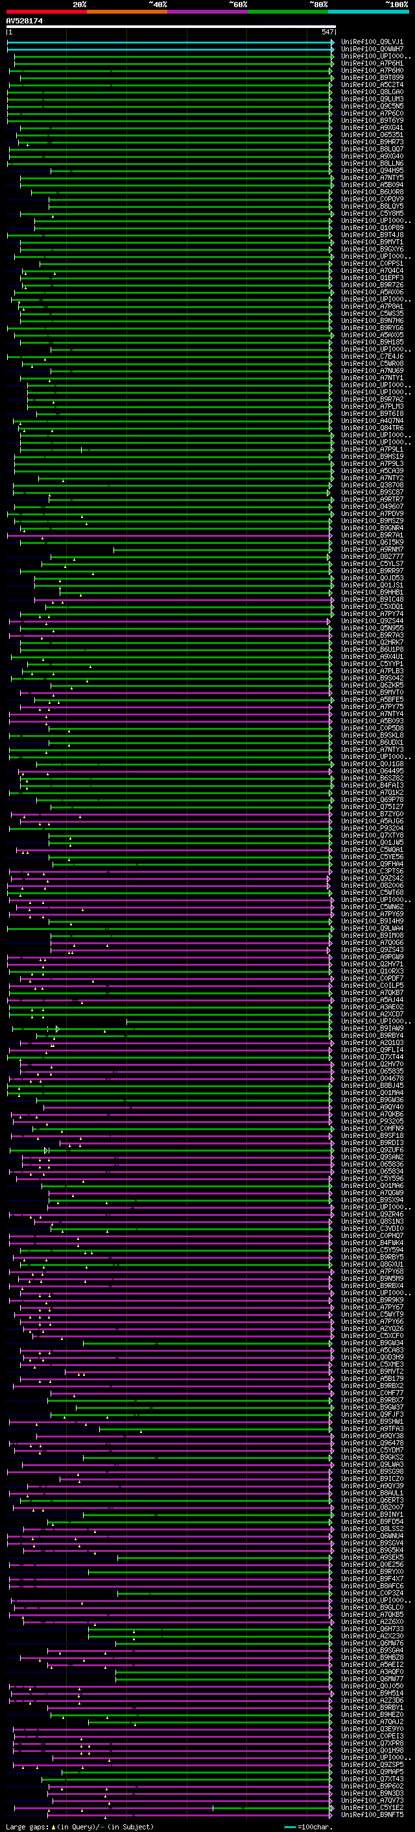The width and height of the screenshot is (415, 1832).
Task: Select hit label UniRef100_Q9C5N5
Action: point(372,106)
